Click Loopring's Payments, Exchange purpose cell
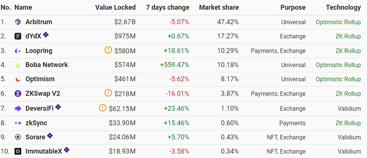This screenshot has height=158, width=367. pyautogui.click(x=278, y=51)
